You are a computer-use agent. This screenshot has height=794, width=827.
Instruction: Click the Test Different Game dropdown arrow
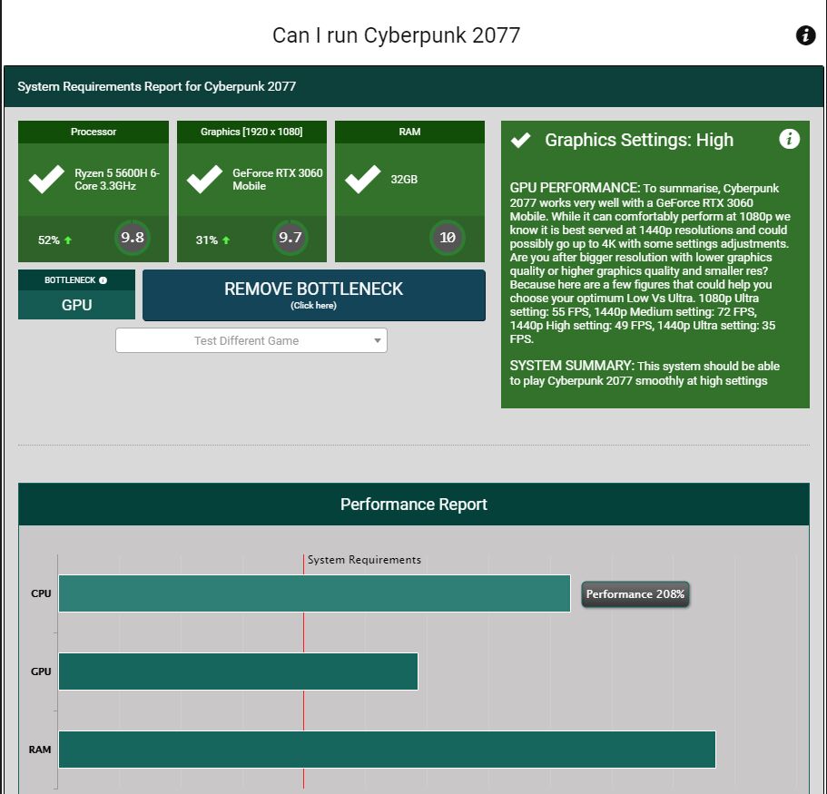tap(377, 340)
